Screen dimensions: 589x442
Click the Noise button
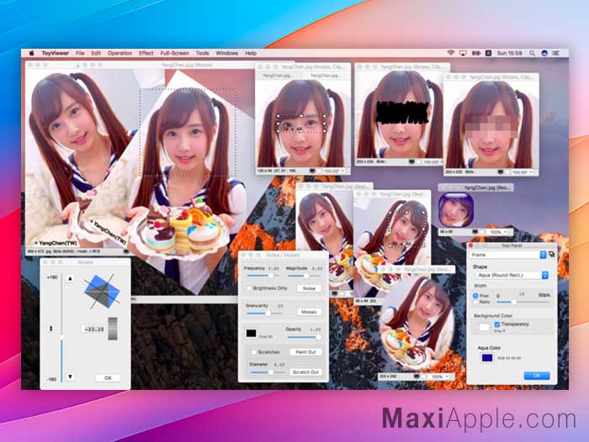pyautogui.click(x=309, y=288)
